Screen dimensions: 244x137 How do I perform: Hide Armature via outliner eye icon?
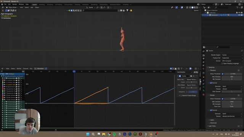[239, 15]
